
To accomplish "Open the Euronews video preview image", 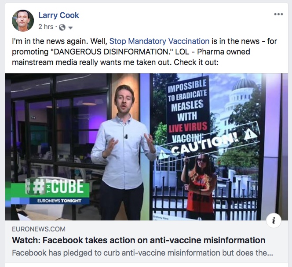I will point(146,147).
